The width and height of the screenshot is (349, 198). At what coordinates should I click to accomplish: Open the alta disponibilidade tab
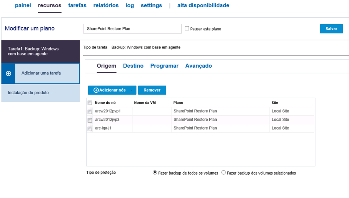pyautogui.click(x=203, y=5)
